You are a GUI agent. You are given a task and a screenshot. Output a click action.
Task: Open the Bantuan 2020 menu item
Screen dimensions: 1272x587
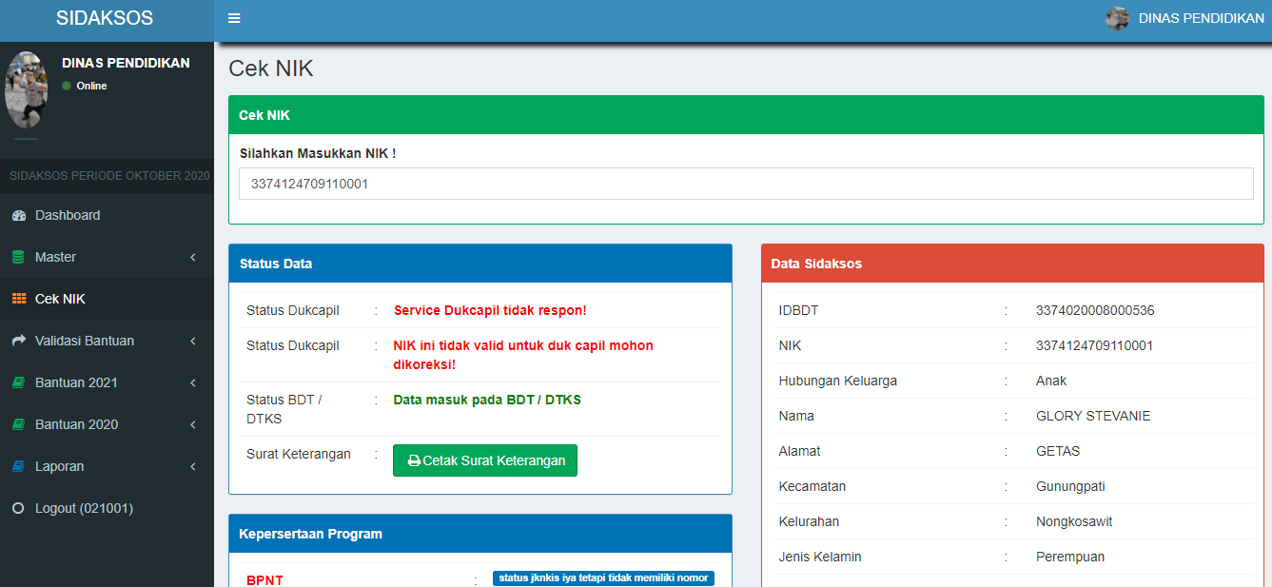[x=107, y=424]
